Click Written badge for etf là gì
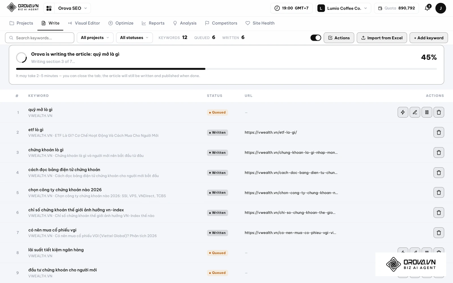Screen dimensions: 453x283 217,132
